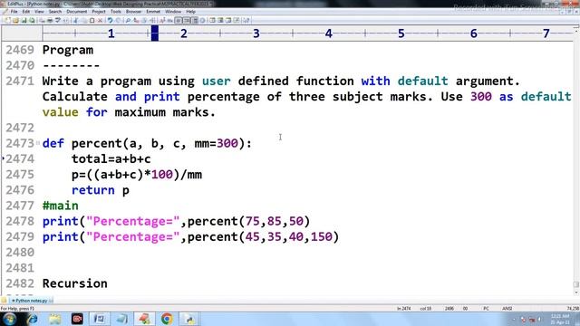Screen dimensions: 580x326
Task: Click 'col 10' in the status bar
Action: 426,308
